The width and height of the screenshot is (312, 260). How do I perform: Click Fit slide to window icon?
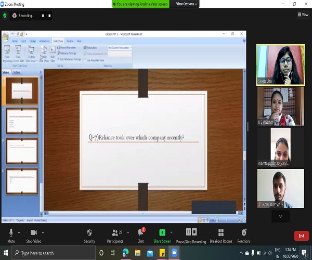click(244, 220)
